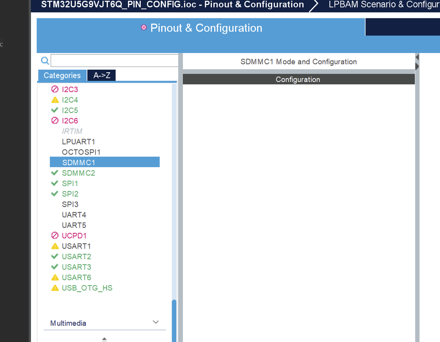This screenshot has height=342, width=440.
Task: Click the disabled icon beside I2C3
Action: pyautogui.click(x=55, y=89)
